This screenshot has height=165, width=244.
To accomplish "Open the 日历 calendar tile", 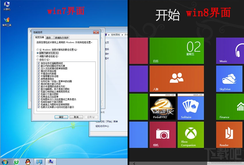I will [x=177, y=51].
